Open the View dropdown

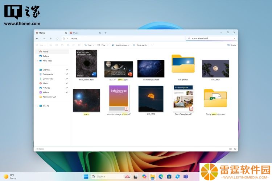pyautogui.click(x=103, y=45)
